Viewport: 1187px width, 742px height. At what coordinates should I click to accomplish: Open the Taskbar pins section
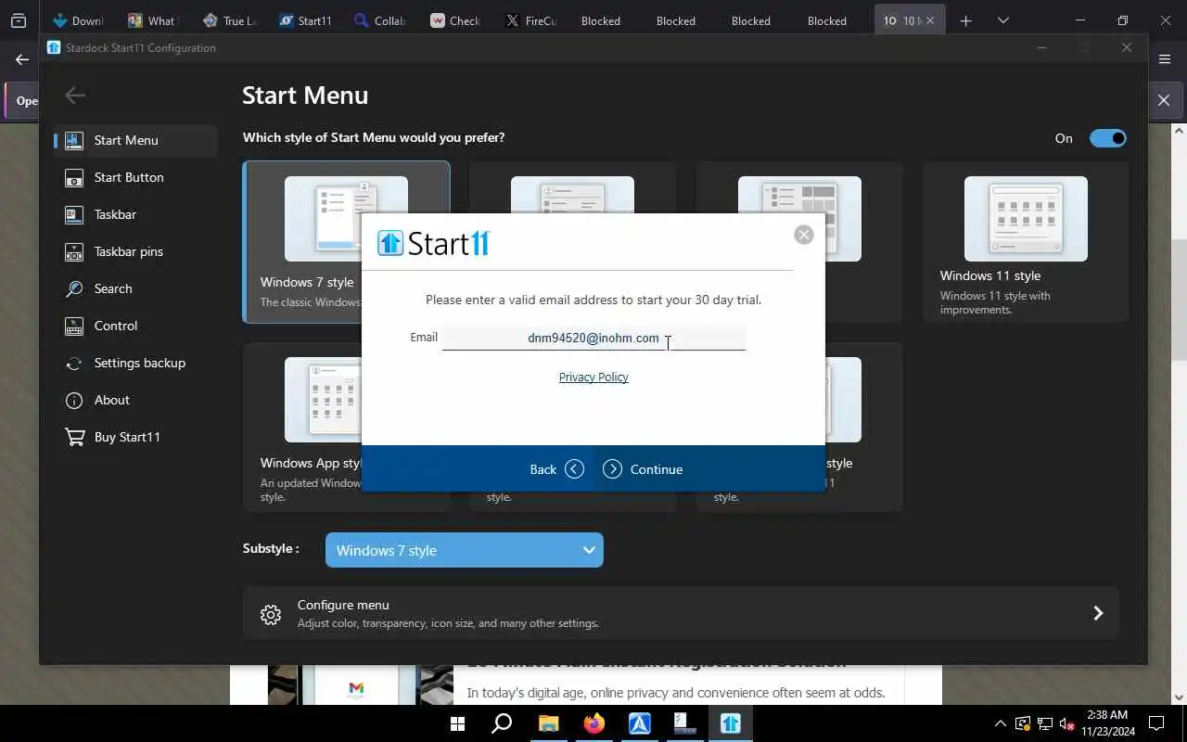click(x=135, y=251)
